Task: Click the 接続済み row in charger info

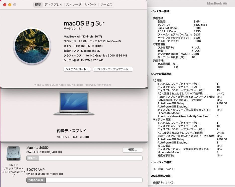Action: [x=163, y=182]
